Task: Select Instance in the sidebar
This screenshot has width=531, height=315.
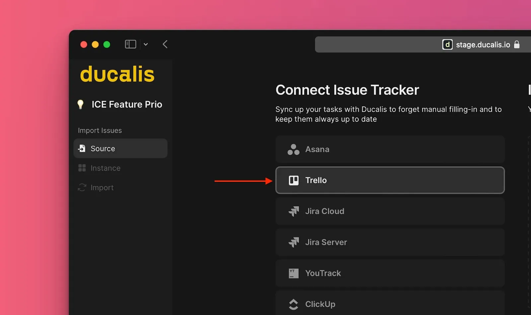Action: 105,168
